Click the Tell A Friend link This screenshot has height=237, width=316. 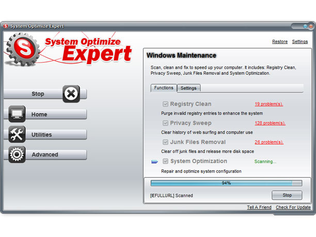[x=259, y=207]
